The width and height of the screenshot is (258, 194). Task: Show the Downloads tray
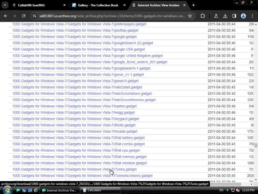point(225,16)
